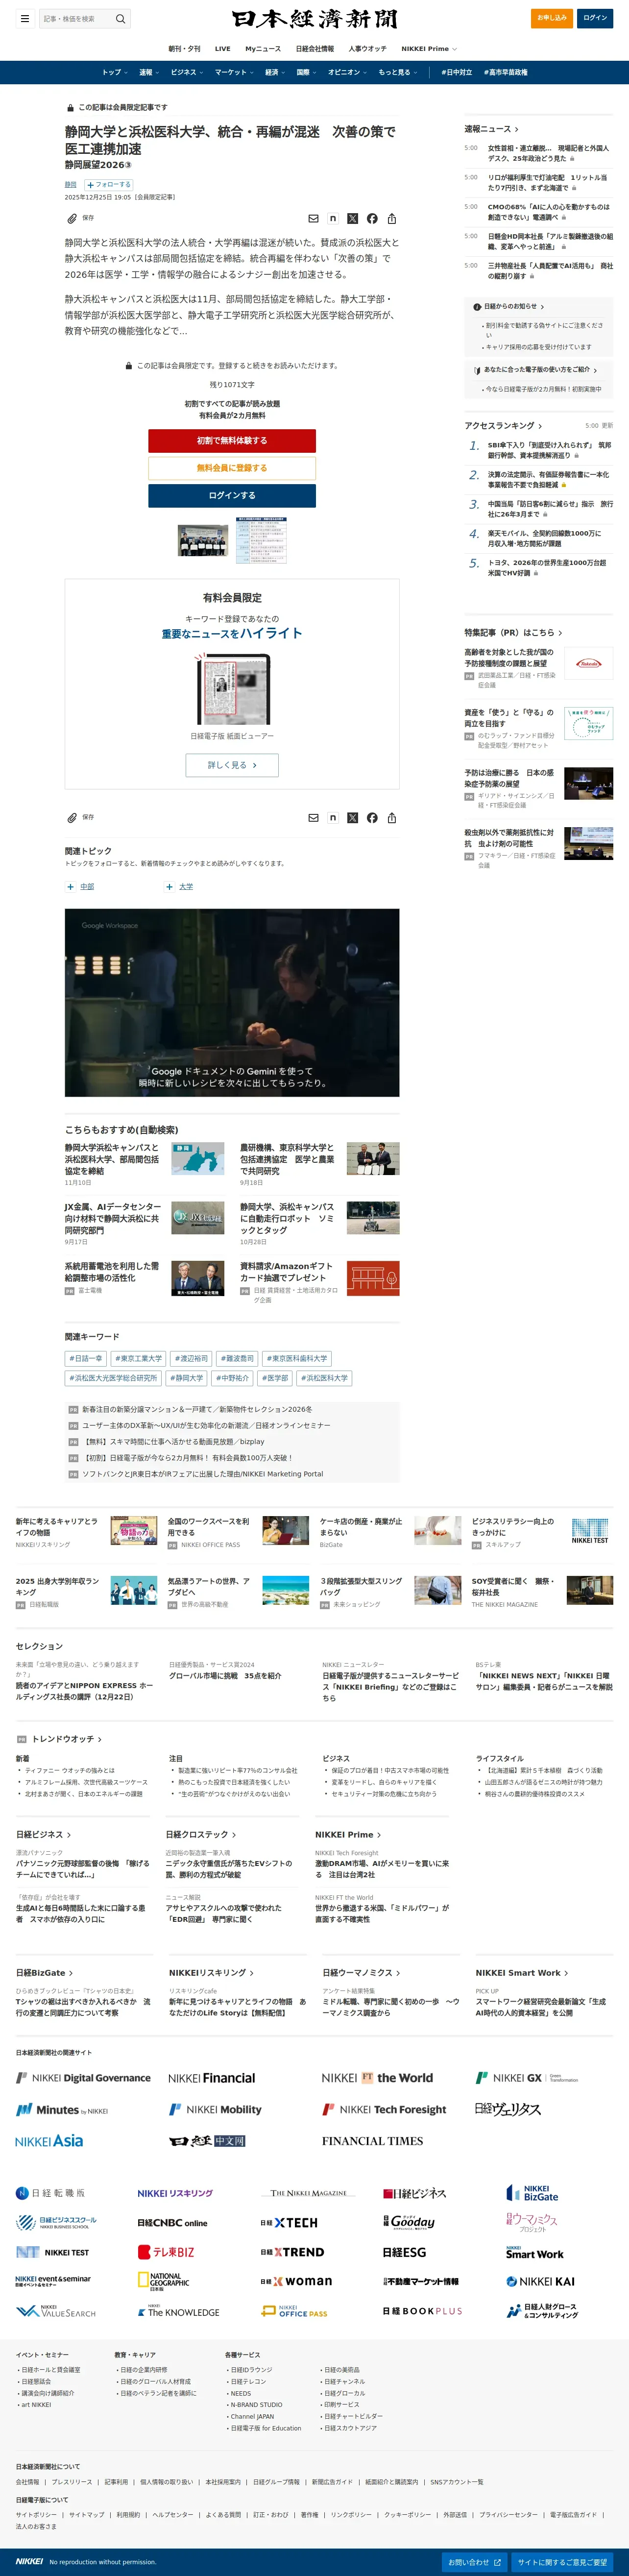629x2576 pixels.
Task: Open LIVE in top menu
Action: coord(222,48)
